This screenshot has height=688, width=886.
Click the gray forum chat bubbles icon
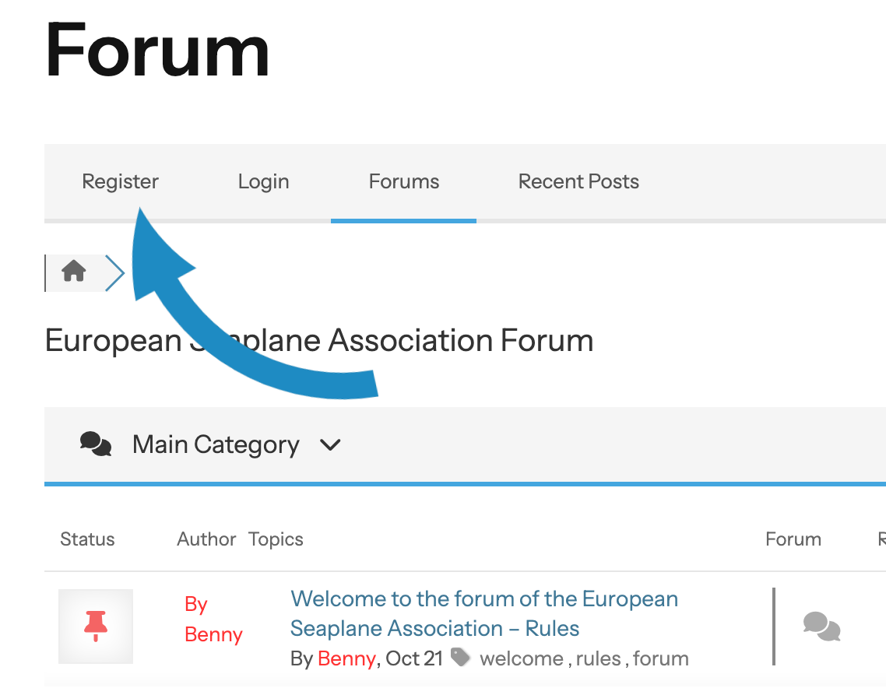point(821,626)
